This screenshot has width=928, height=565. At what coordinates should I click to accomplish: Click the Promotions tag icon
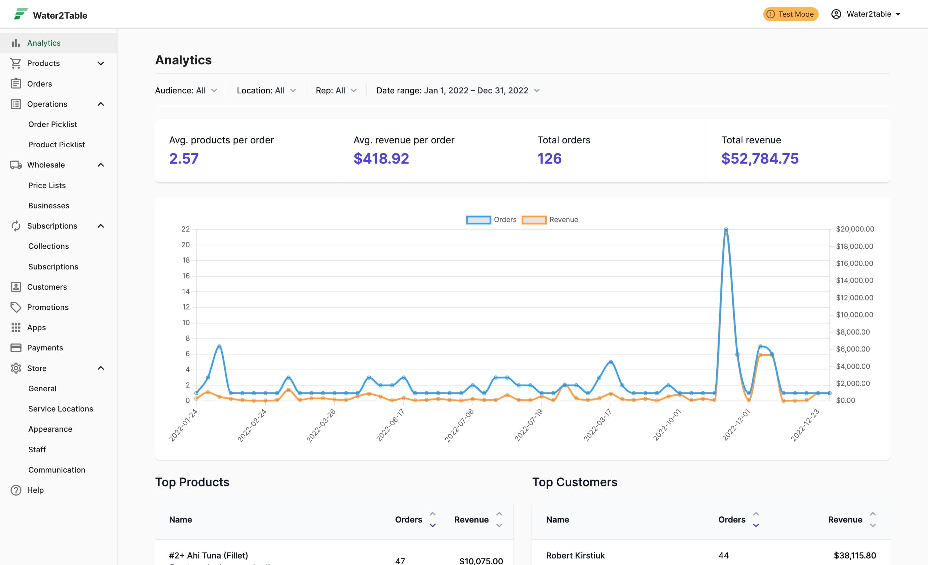pos(16,307)
